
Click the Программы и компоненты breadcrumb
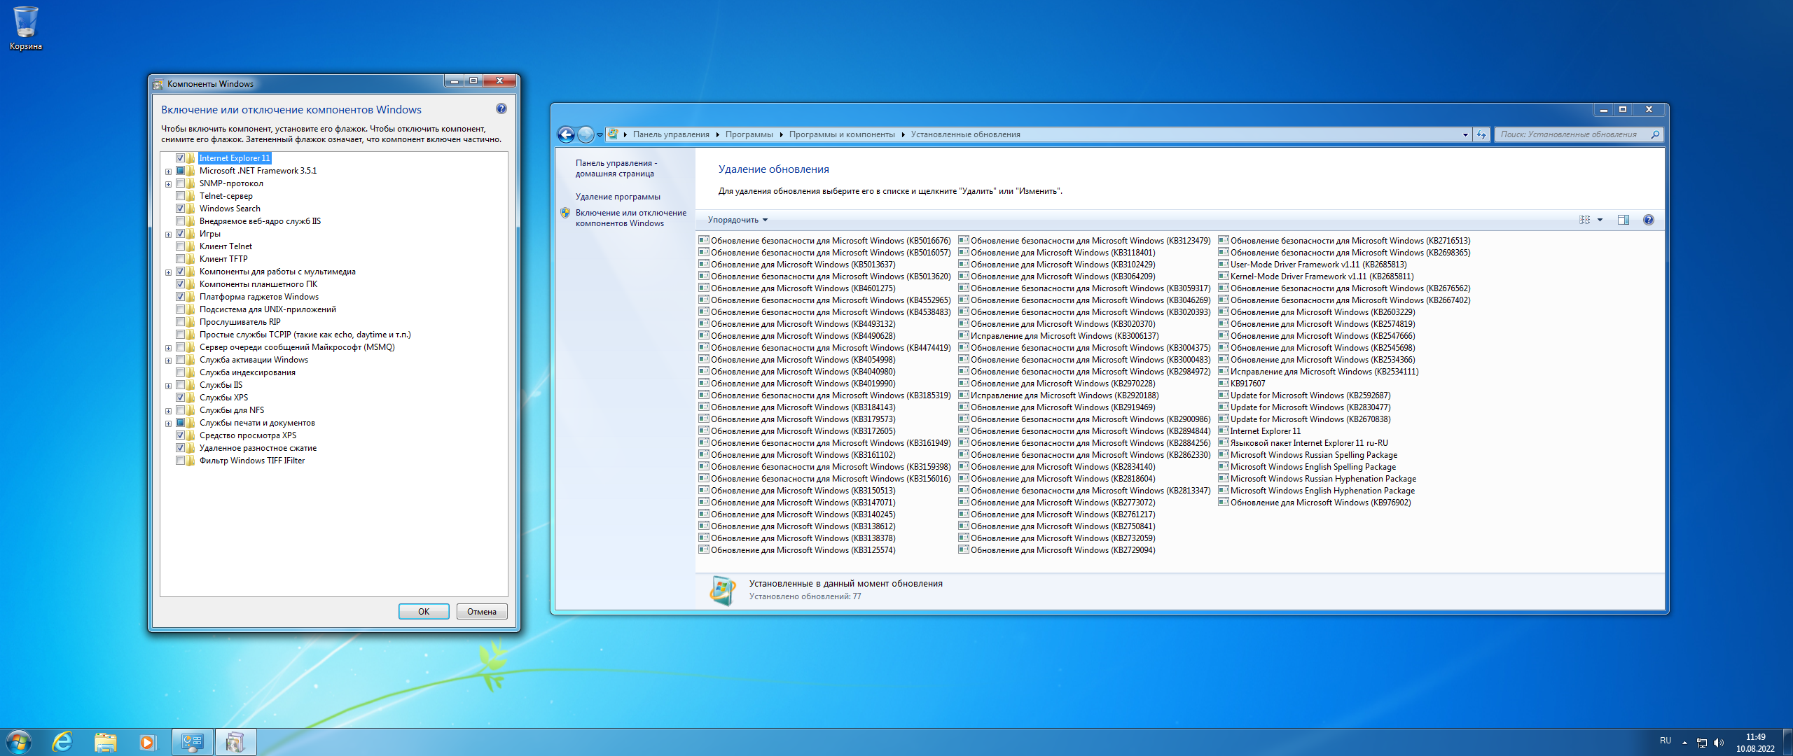pyautogui.click(x=842, y=134)
